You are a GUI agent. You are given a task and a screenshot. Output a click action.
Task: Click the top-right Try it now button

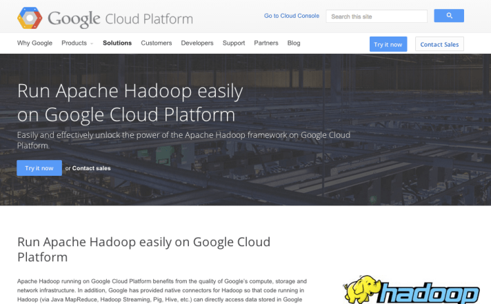(x=388, y=44)
